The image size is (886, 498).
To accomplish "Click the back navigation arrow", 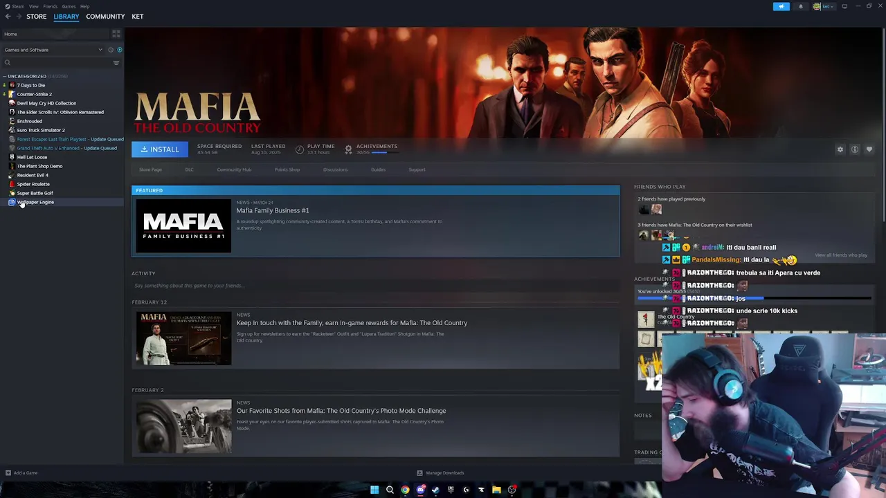I will [8, 17].
